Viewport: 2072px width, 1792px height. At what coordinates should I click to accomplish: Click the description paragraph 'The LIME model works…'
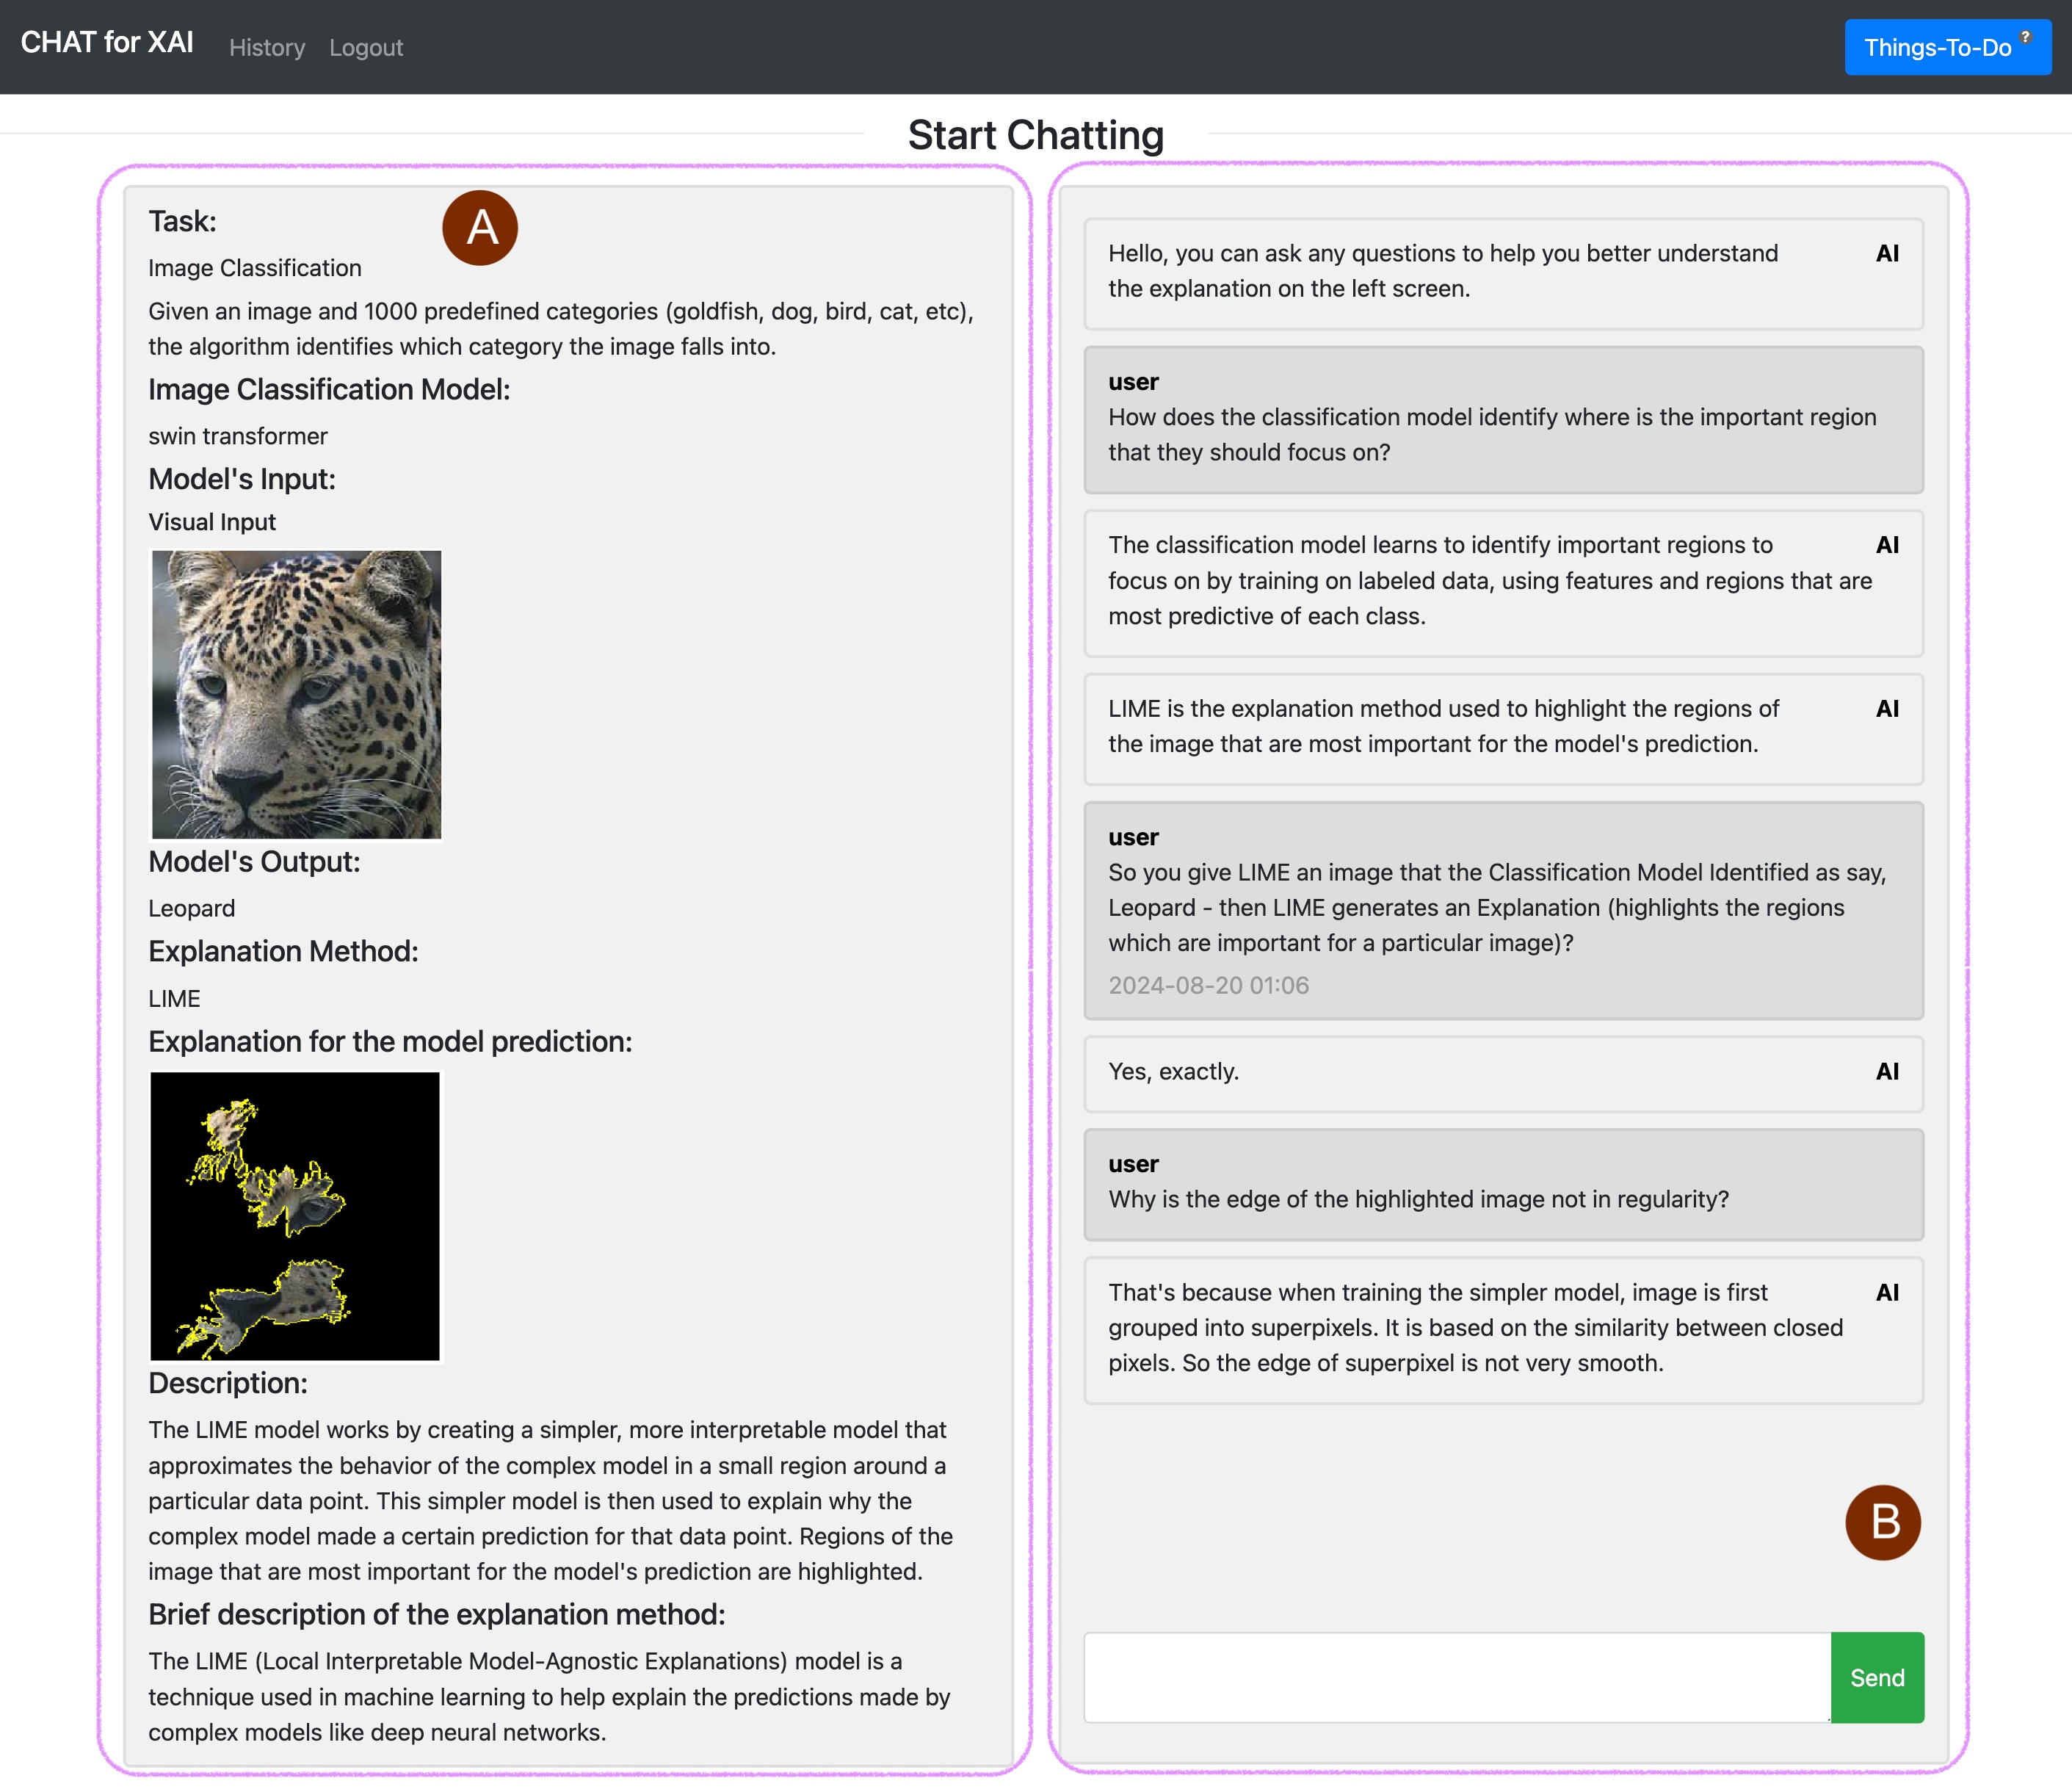551,1500
